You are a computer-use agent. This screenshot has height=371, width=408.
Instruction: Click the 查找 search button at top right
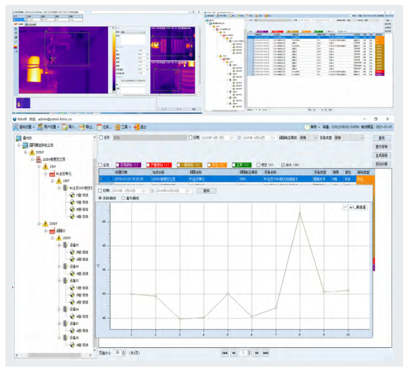(x=382, y=139)
